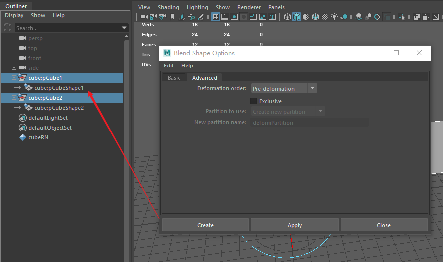
Task: Click the Apply button
Action: click(295, 225)
